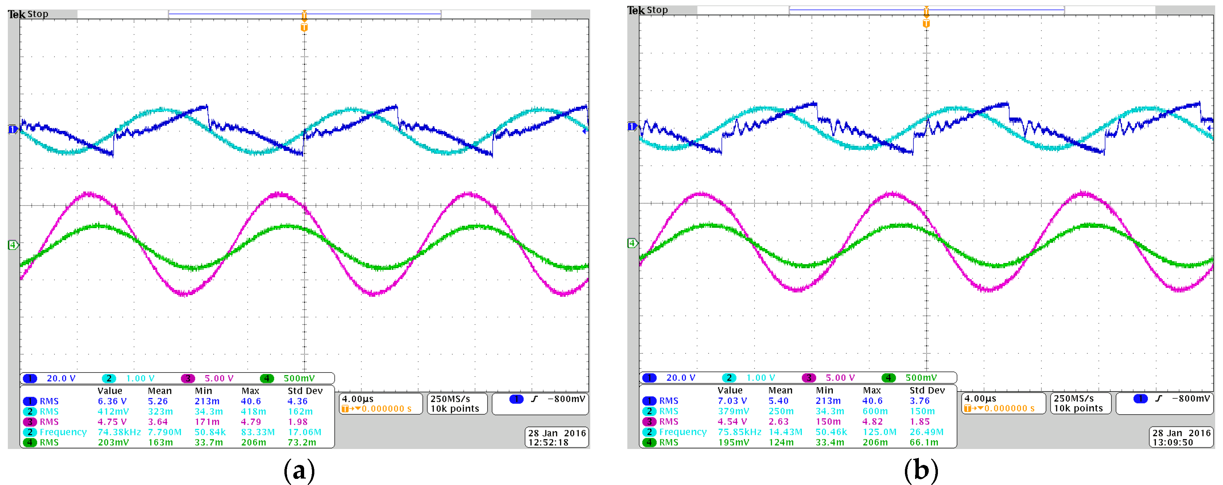Select the channel 3 RMS value 4.75 V in (a)
The image size is (1223, 485).
(x=112, y=422)
